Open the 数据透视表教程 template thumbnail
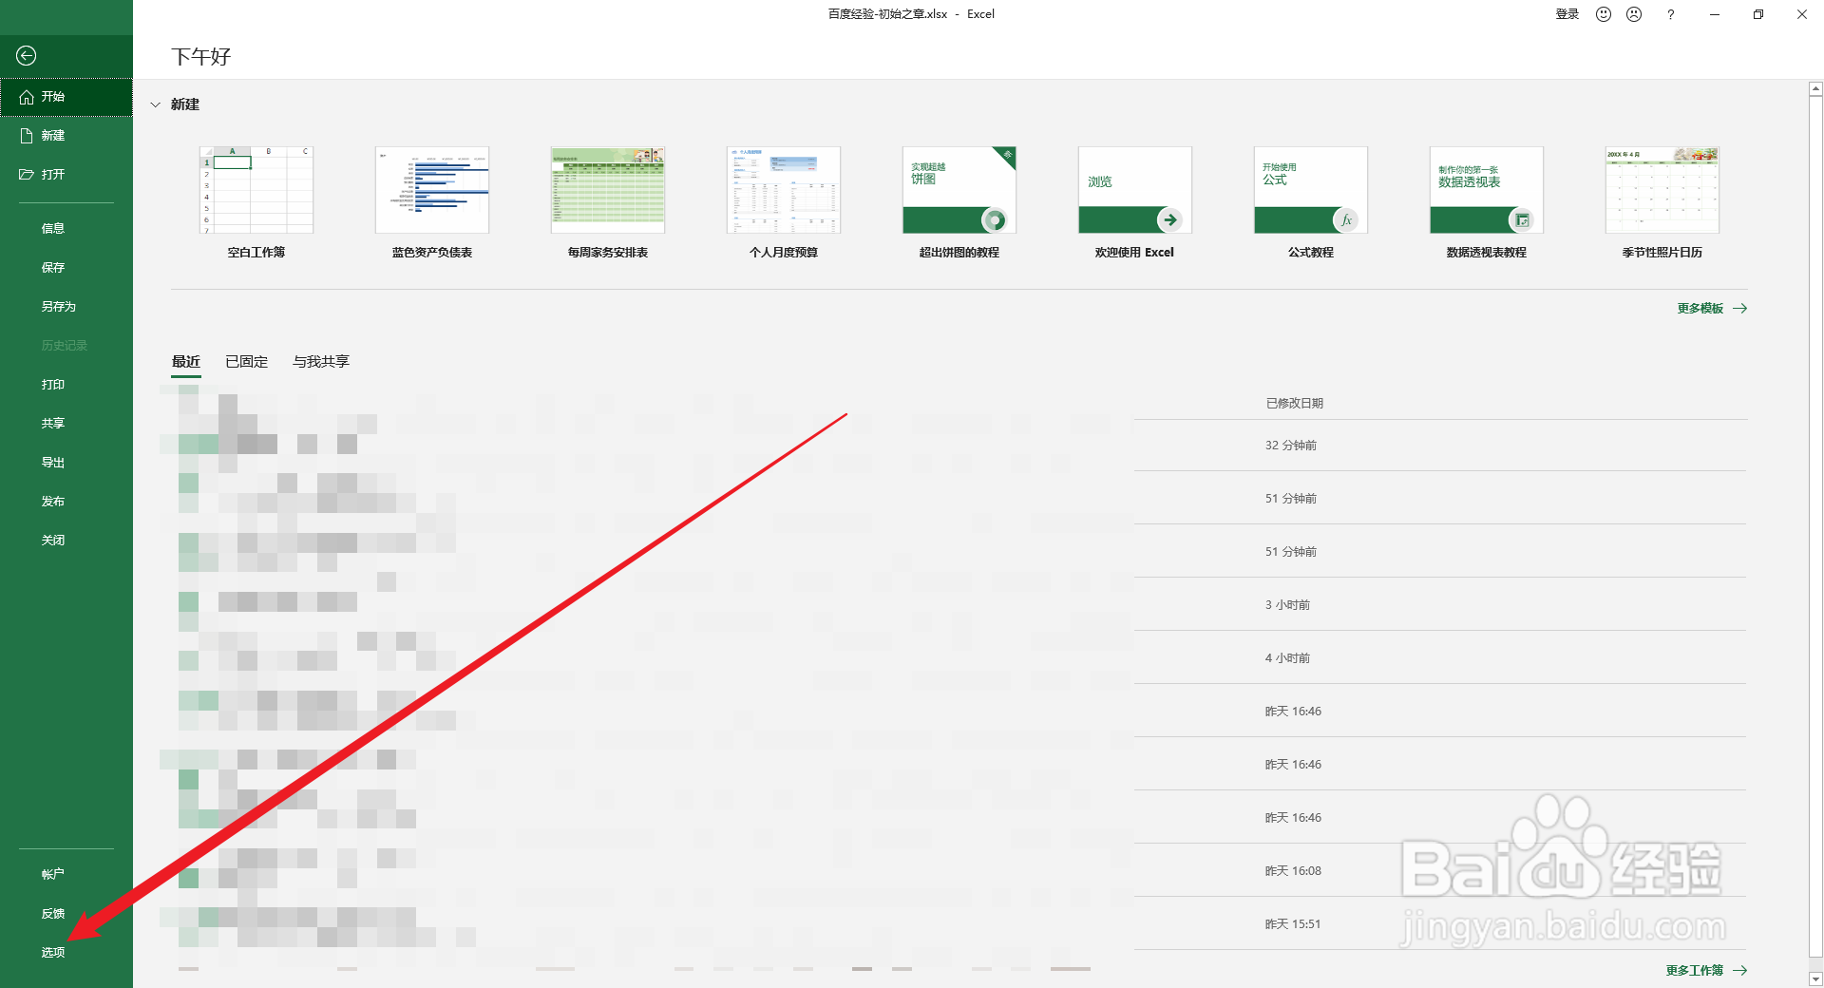The height and width of the screenshot is (988, 1824). point(1487,190)
